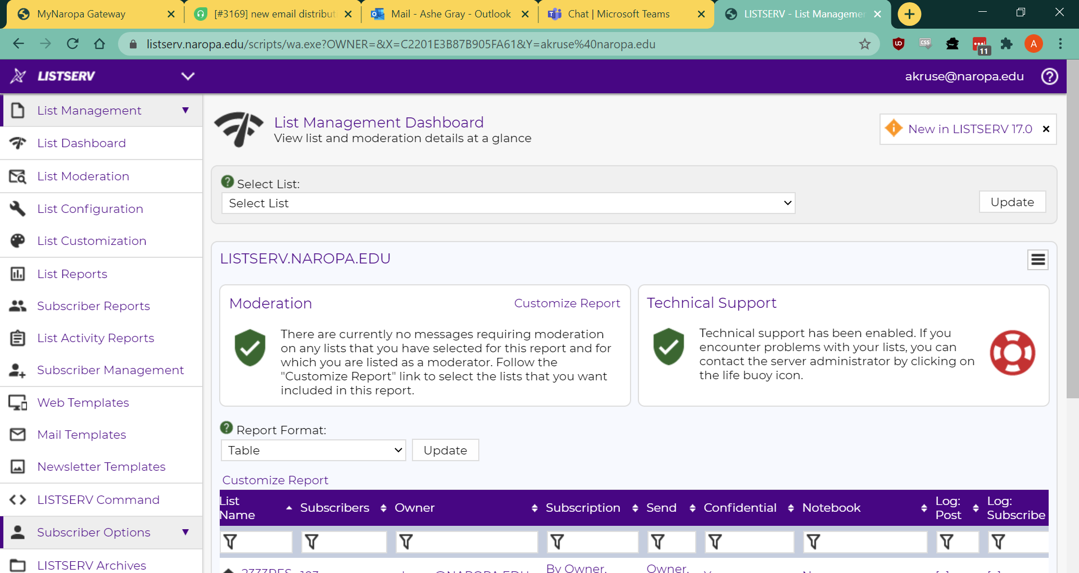Sort by the List Name column arrow
This screenshot has width=1079, height=573.
[289, 508]
